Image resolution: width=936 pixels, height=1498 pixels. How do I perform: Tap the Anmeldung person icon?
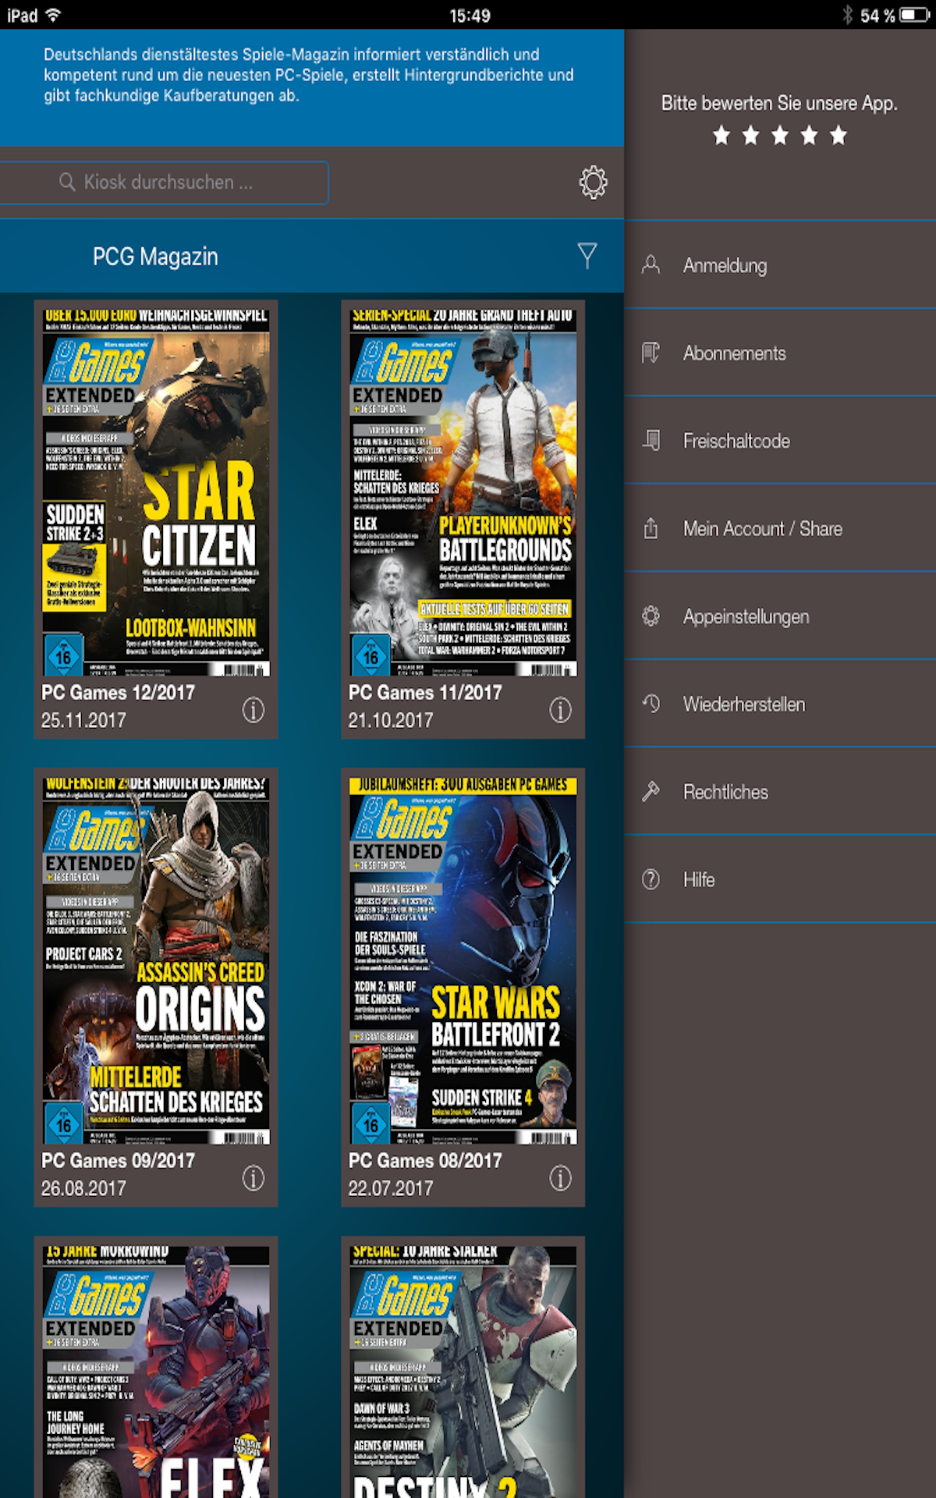click(651, 265)
